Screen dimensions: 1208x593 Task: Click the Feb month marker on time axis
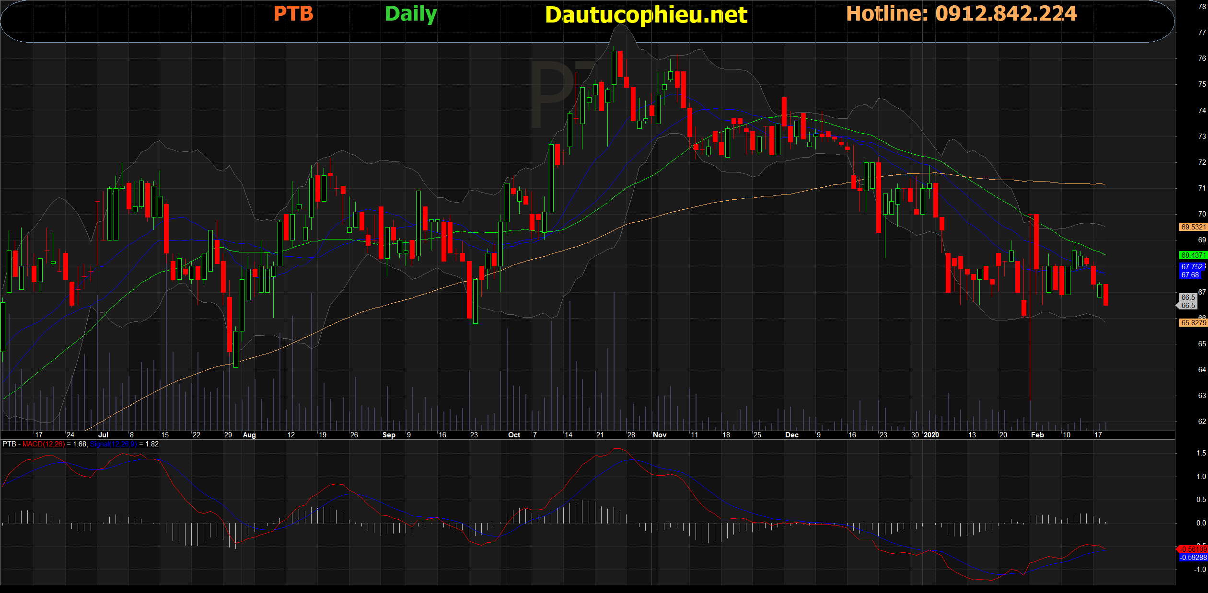pos(1037,435)
